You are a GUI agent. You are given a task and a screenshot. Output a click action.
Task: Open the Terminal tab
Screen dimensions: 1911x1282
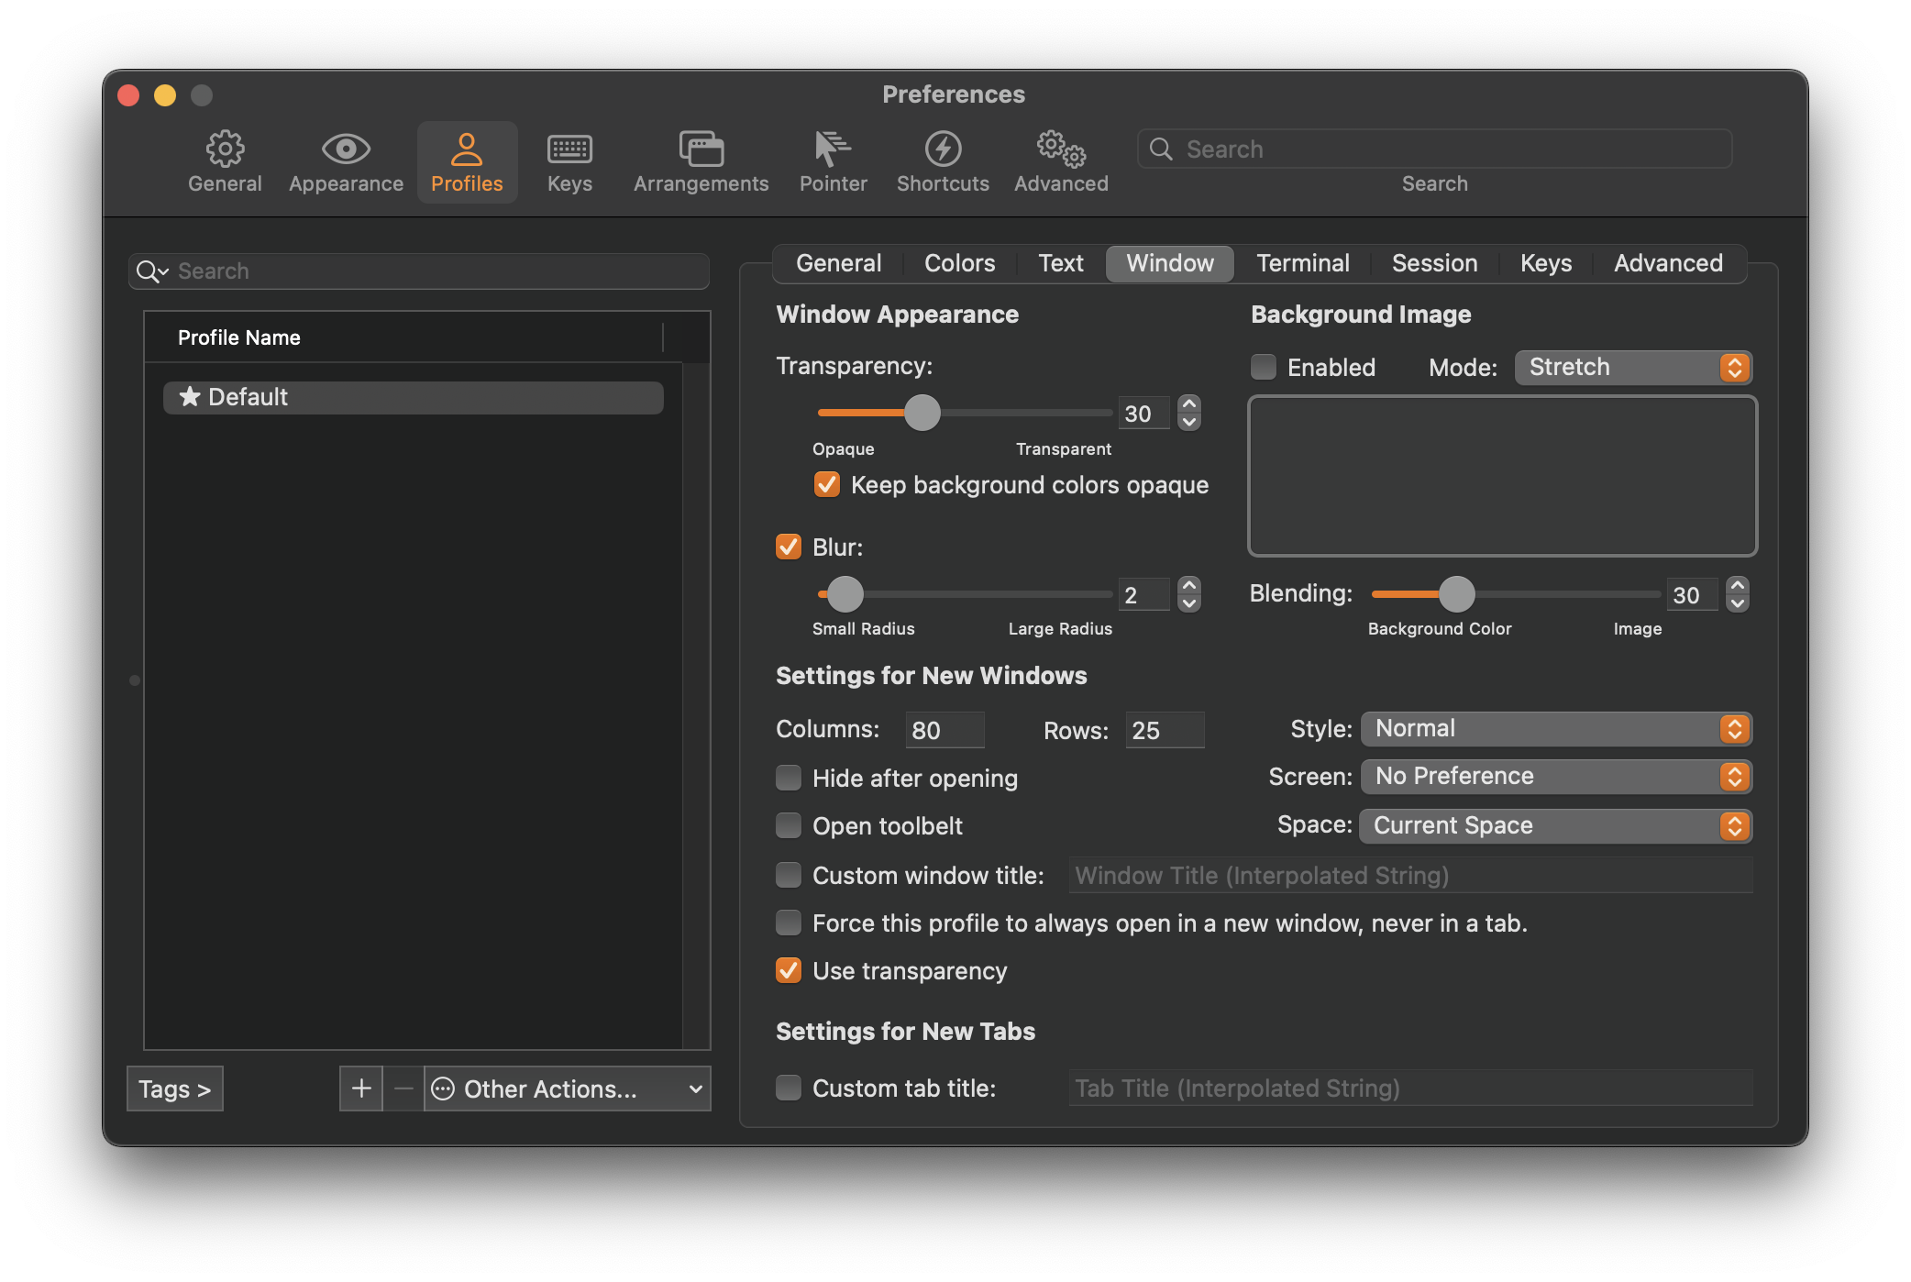point(1302,263)
